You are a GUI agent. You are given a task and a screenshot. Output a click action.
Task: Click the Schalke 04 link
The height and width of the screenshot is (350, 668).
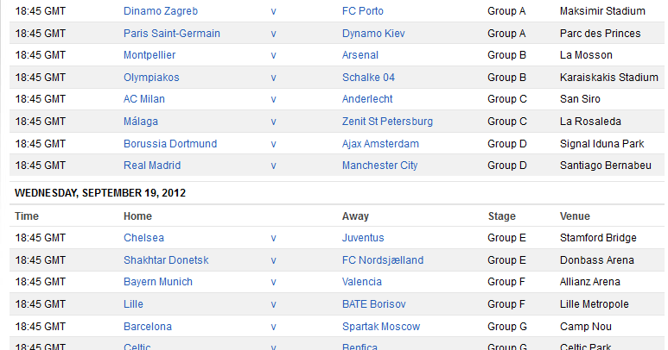pos(368,78)
